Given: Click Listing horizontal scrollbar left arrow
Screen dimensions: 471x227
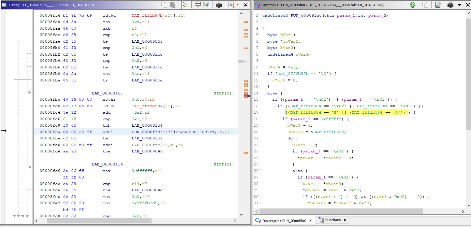Looking at the screenshot, I should click(37, 221).
